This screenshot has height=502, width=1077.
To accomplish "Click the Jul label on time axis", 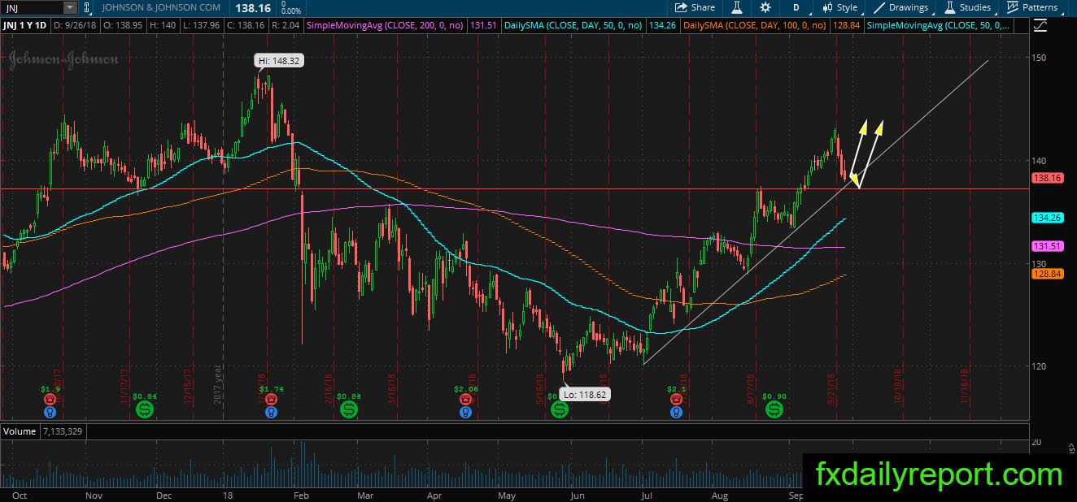I will pos(648,495).
